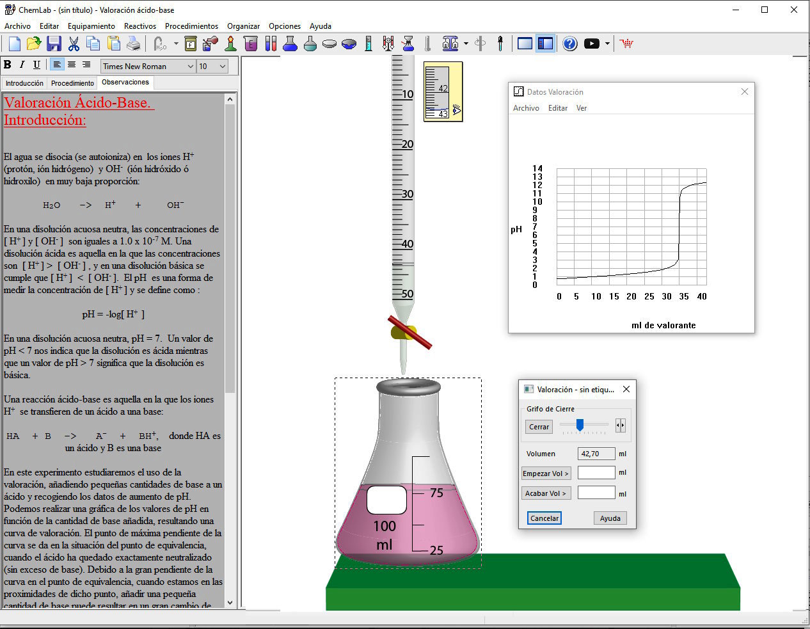810x629 pixels.
Task: Open a file with the folder icon
Action: point(34,44)
